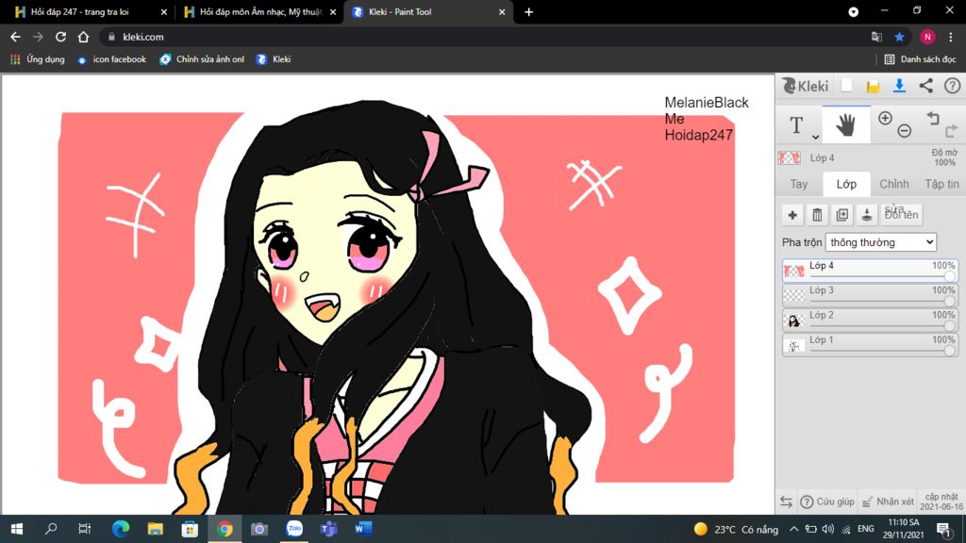Zoom out with minus magnifier
Screen dimensions: 966x543
(x=905, y=130)
